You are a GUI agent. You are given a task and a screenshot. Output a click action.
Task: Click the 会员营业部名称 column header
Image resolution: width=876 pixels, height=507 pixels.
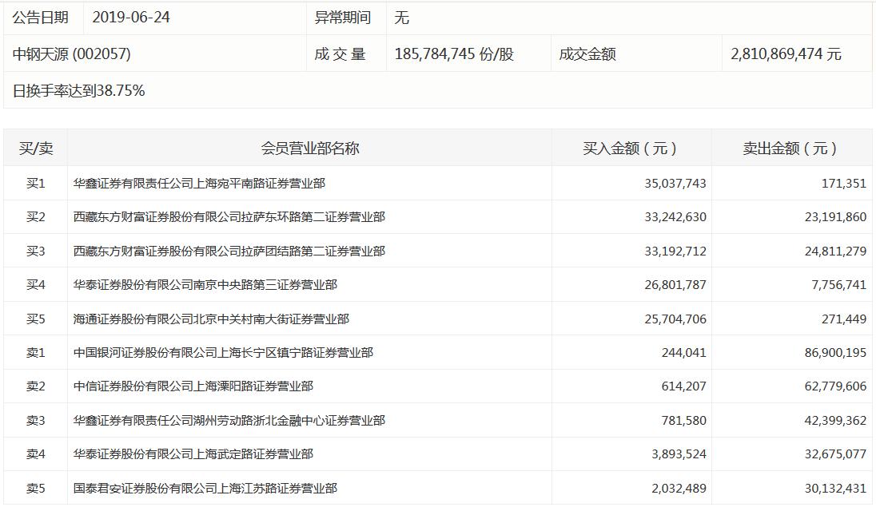pyautogui.click(x=310, y=149)
